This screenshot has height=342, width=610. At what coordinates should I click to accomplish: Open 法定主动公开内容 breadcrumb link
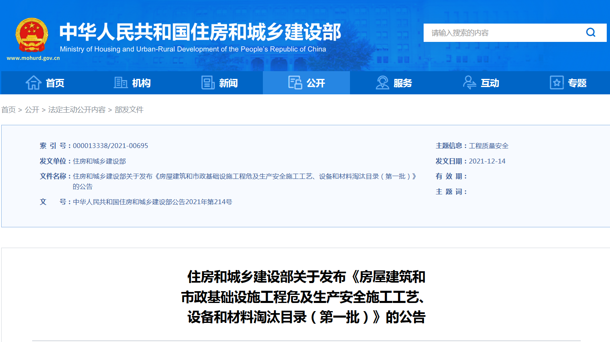click(77, 110)
